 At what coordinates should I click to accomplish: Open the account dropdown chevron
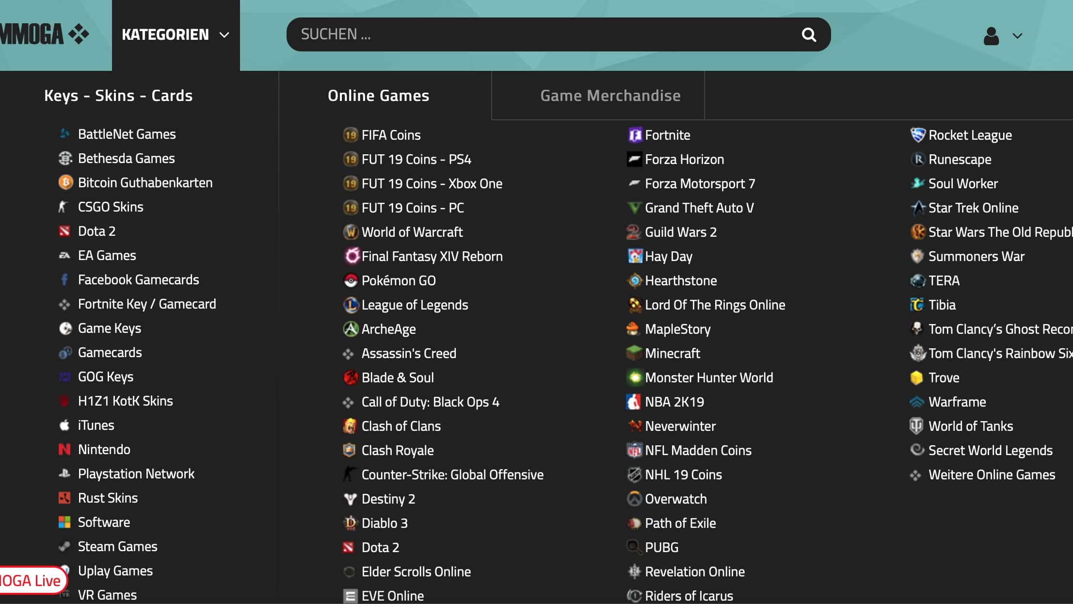coord(1017,35)
